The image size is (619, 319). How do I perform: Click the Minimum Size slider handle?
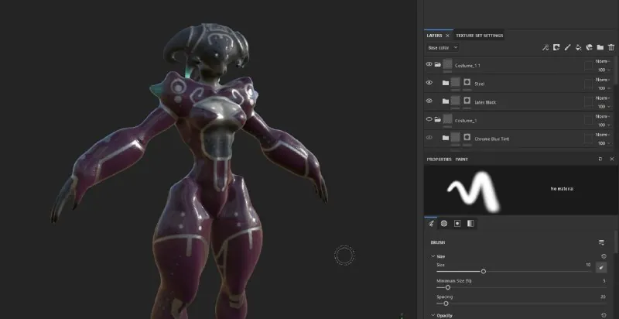point(448,287)
